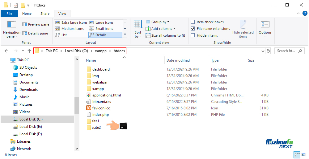The image size is (309, 159).
Task: Enable Hidden items checkbox
Action: tap(193, 35)
